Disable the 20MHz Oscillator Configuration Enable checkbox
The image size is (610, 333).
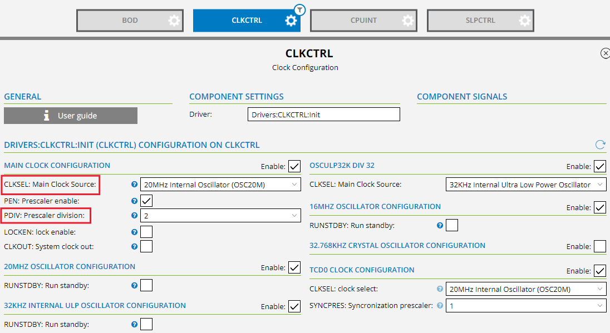[294, 267]
